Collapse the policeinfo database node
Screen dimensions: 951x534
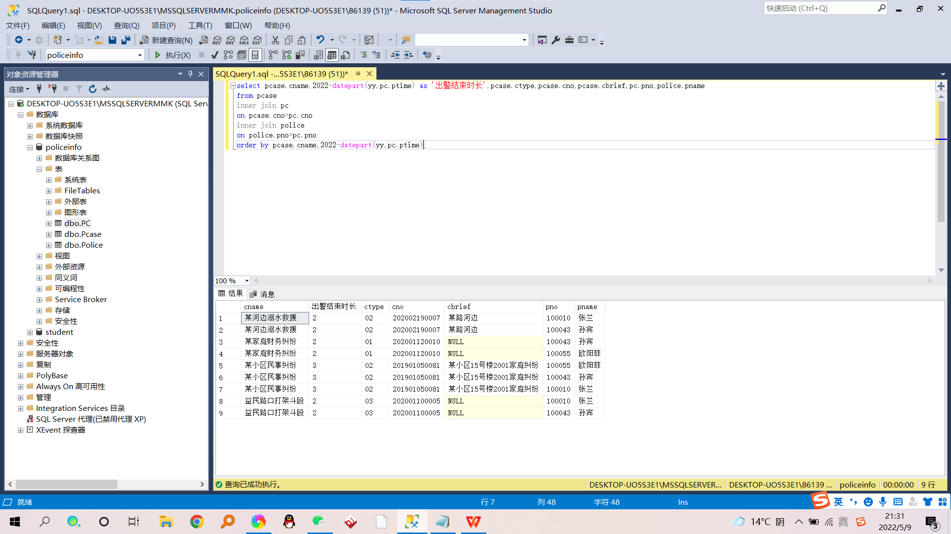[30, 147]
